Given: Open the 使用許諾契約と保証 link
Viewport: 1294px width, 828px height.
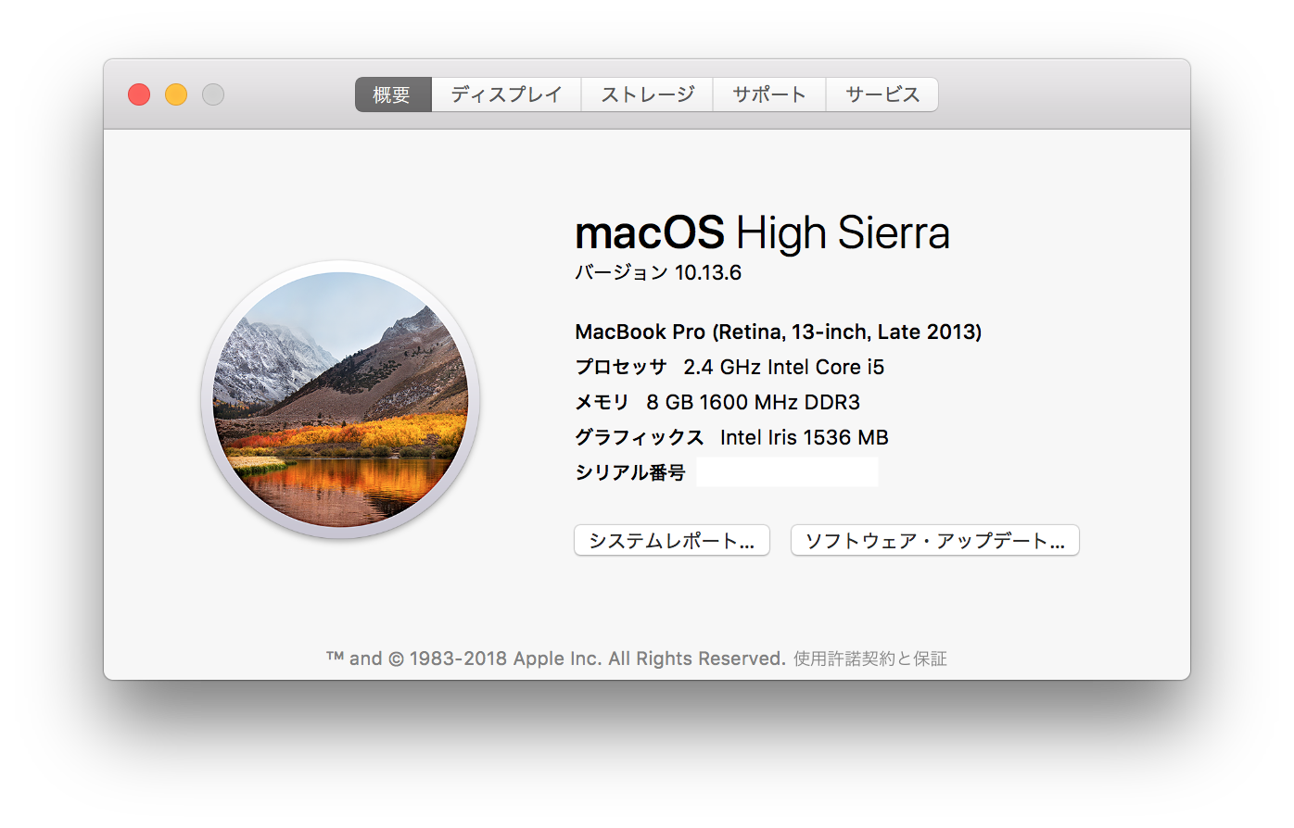Looking at the screenshot, I should [x=870, y=659].
